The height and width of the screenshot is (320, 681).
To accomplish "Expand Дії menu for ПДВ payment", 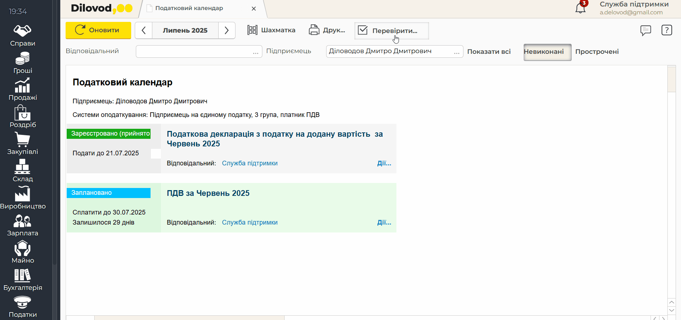I will [x=384, y=222].
